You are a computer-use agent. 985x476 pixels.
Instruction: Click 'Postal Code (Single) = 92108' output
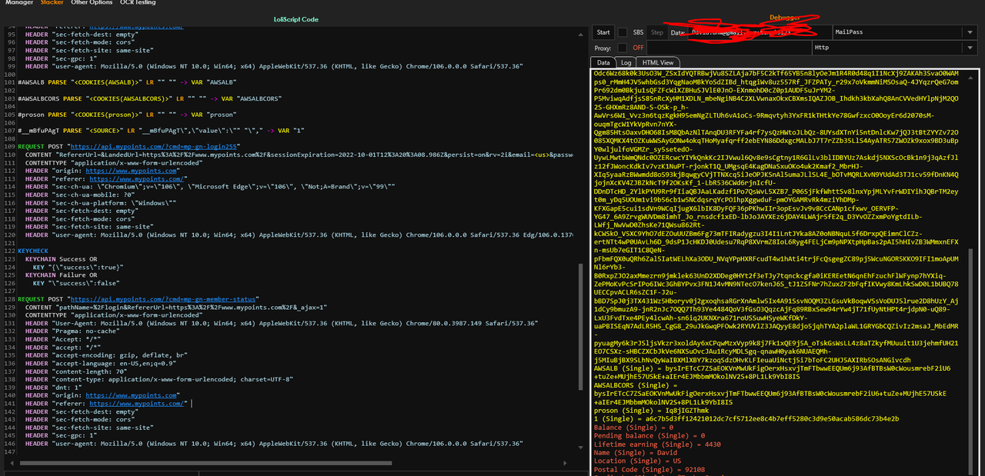649,469
